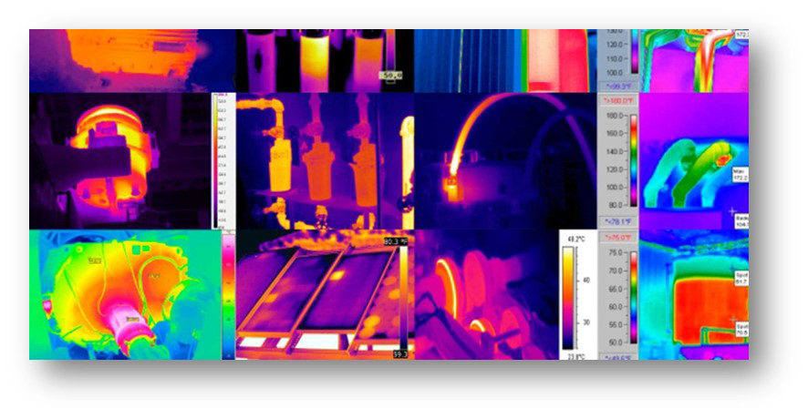808x419 pixels.
Task: Select the red-orange cabinet thermal image
Action: pyautogui.click(x=693, y=294)
